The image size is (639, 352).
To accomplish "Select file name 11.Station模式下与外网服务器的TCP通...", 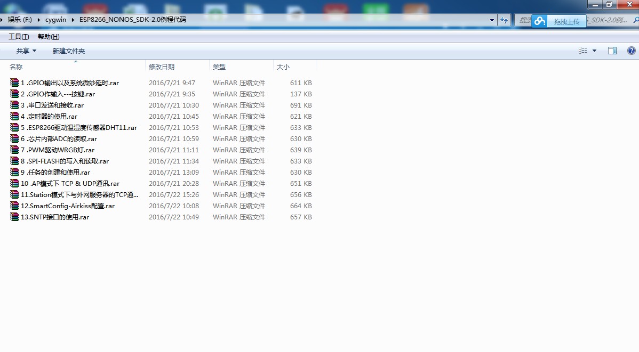I will click(79, 194).
